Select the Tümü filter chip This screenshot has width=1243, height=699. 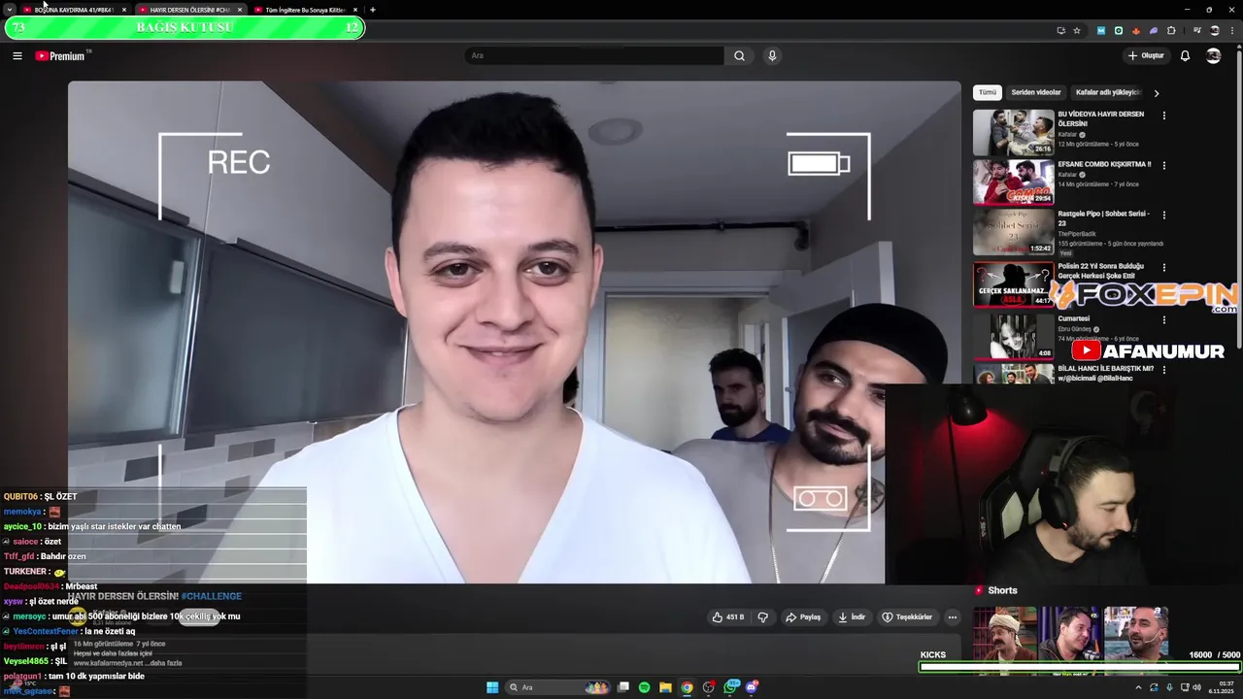coord(987,92)
